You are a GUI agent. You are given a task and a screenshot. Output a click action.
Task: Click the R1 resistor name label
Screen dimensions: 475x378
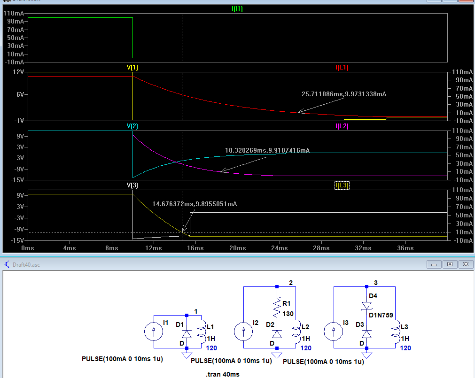pyautogui.click(x=286, y=303)
